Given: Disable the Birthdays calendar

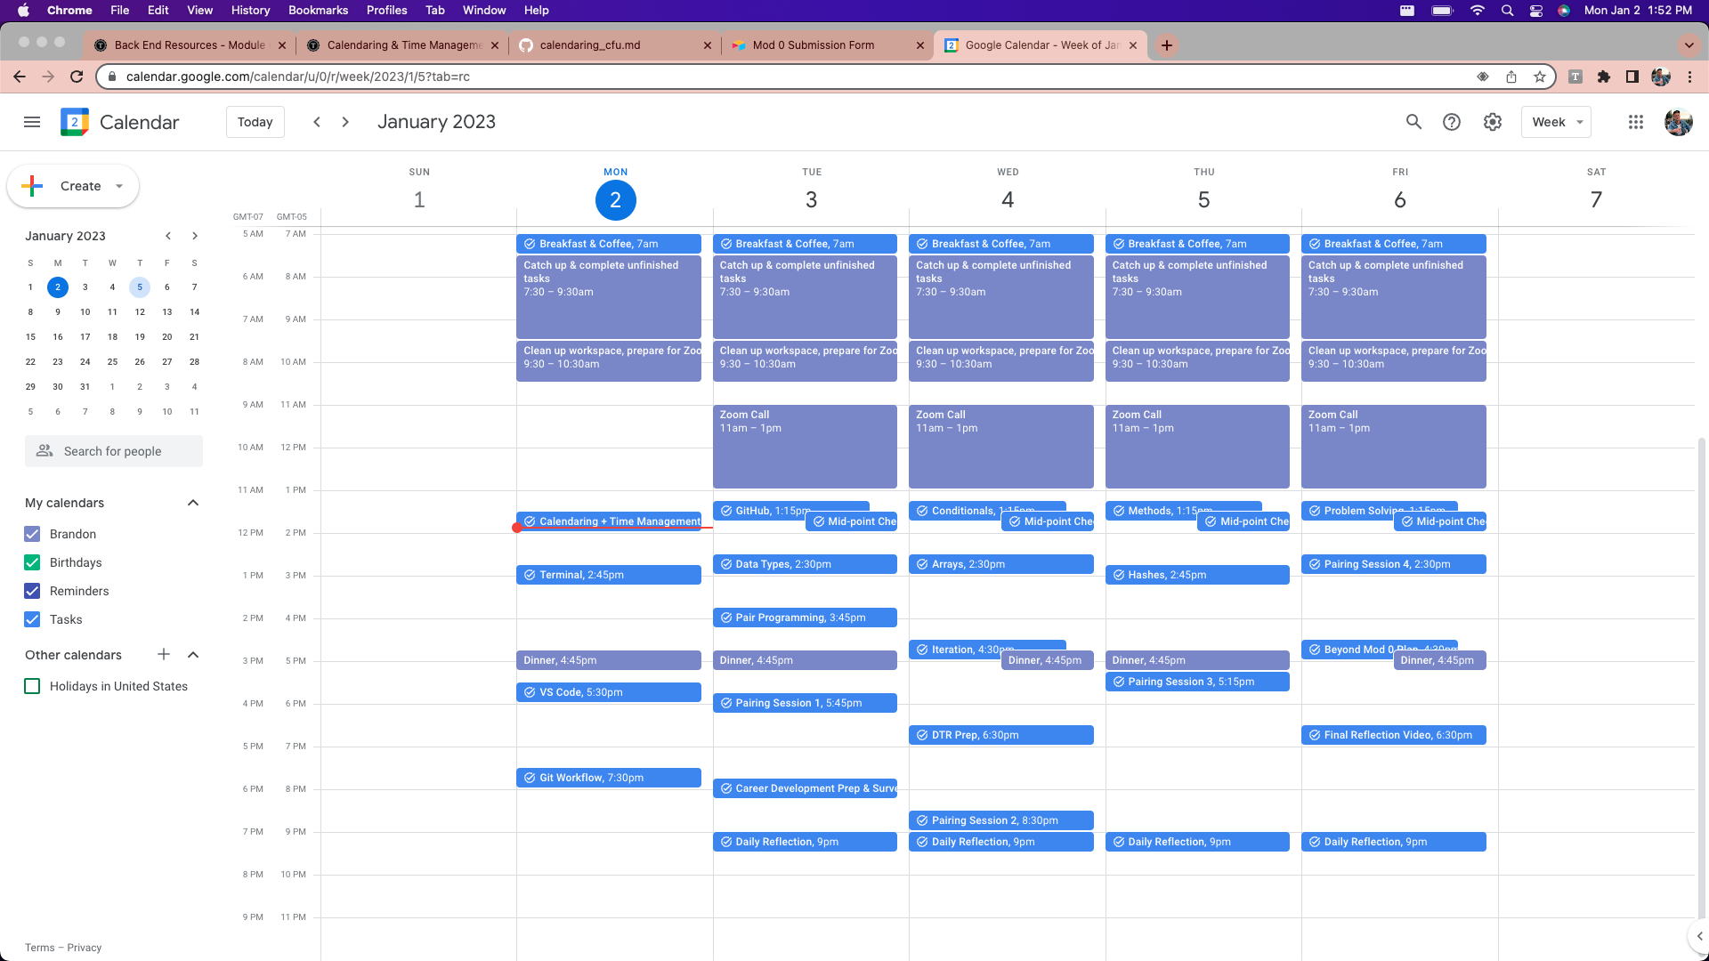Looking at the screenshot, I should click(x=32, y=562).
